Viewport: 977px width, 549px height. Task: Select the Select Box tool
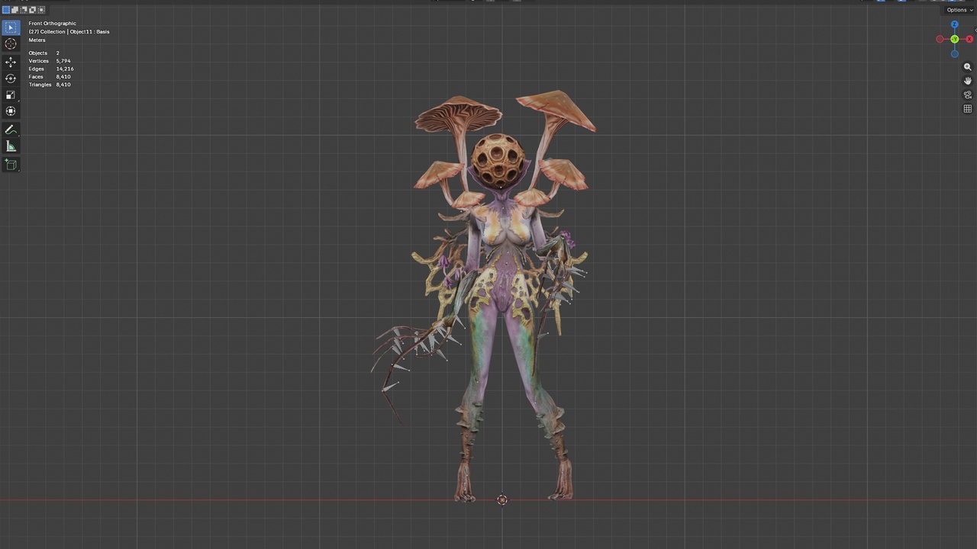(11, 27)
